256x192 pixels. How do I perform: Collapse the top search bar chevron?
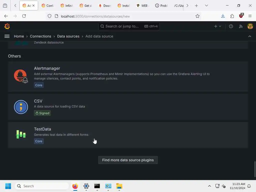click(x=250, y=36)
